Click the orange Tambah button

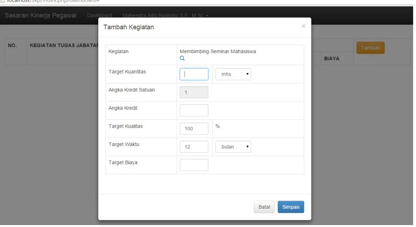point(370,48)
